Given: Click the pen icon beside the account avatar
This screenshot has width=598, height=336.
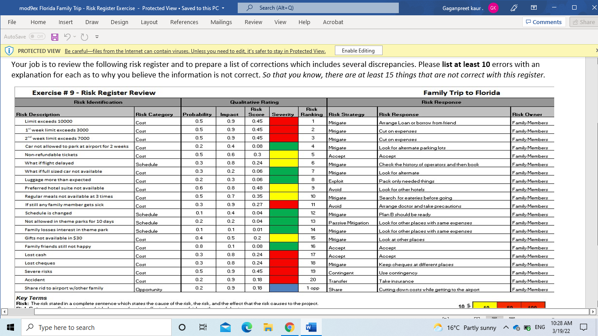Looking at the screenshot, I should click(x=514, y=8).
